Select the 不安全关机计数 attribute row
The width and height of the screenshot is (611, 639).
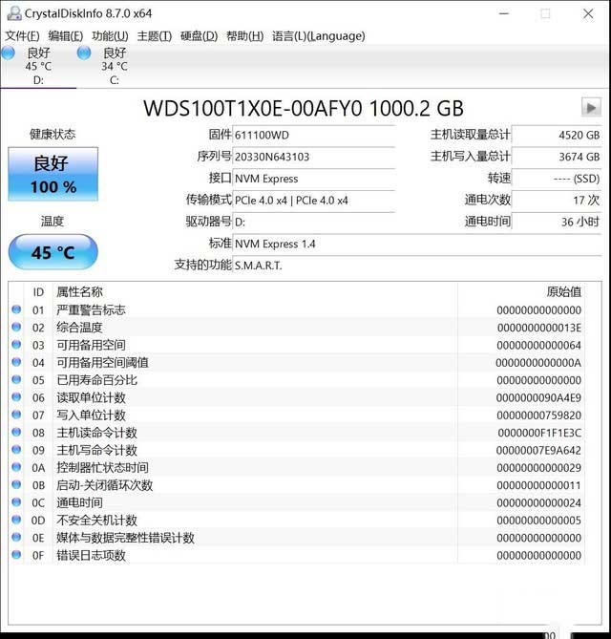coord(297,520)
